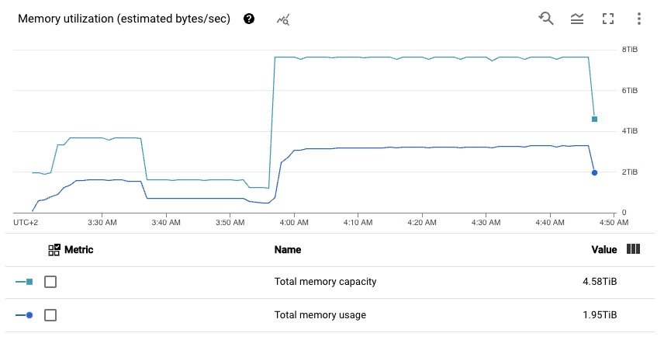Screen dimensions: 664x340
Task: Open the explore data chart icon
Action: point(283,19)
